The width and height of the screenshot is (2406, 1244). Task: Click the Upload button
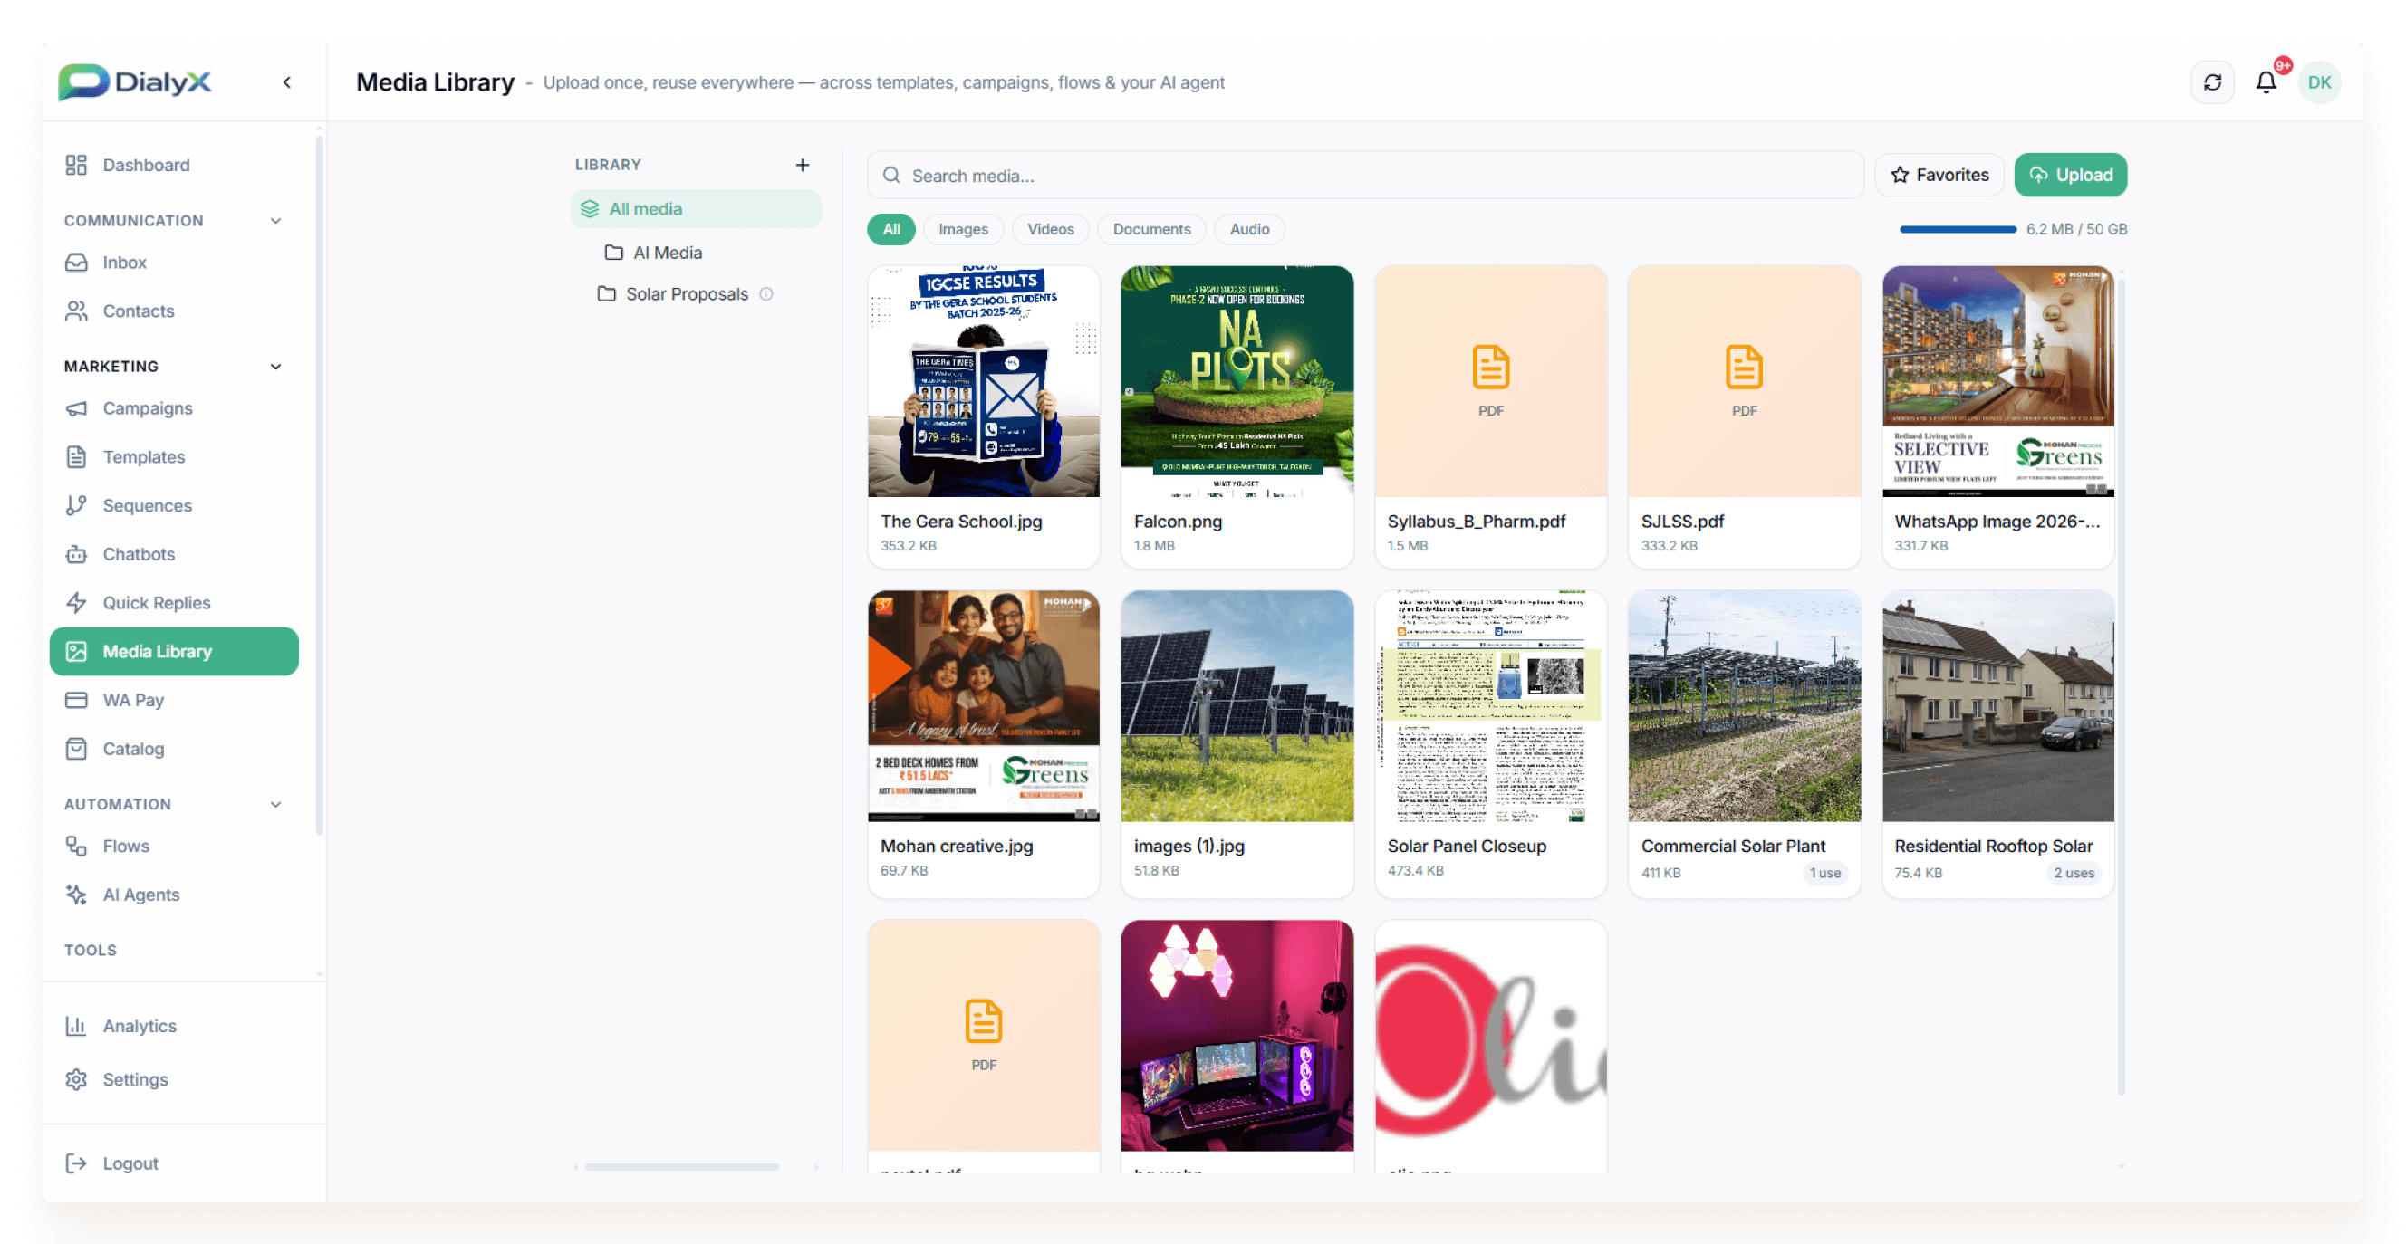click(2070, 175)
